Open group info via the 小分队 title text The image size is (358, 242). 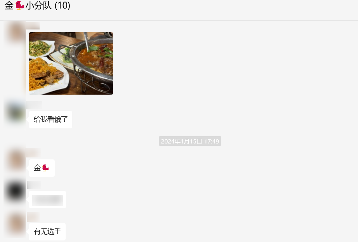point(38,5)
